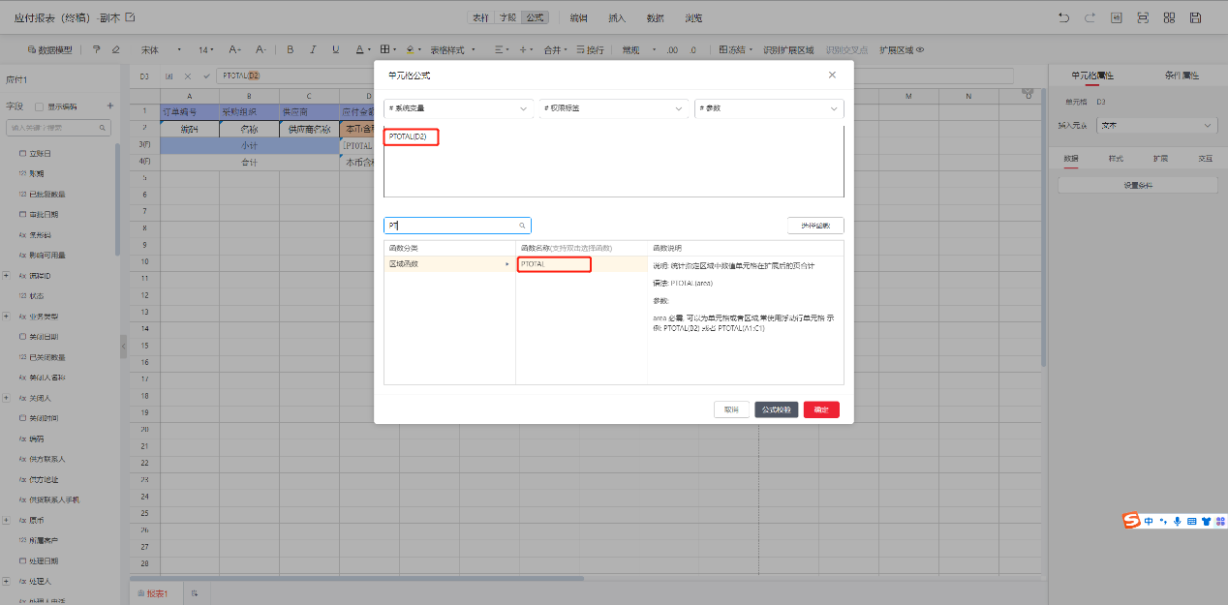The image size is (1228, 605).
Task: Open the 样式 sub-tab in right panel
Action: [1116, 157]
